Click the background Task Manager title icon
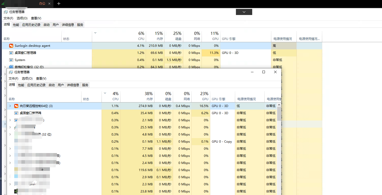The width and height of the screenshot is (382, 195). (x=6, y=12)
